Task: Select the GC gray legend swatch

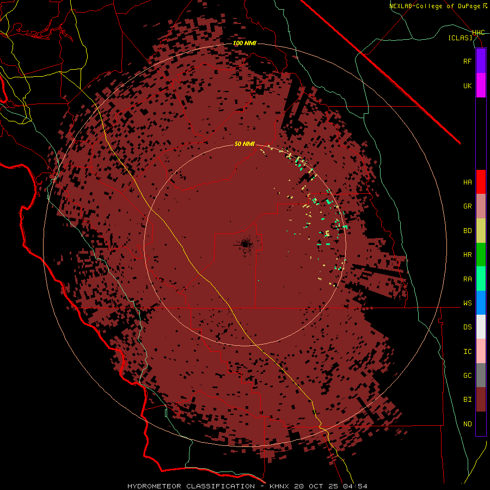Action: pyautogui.click(x=481, y=375)
